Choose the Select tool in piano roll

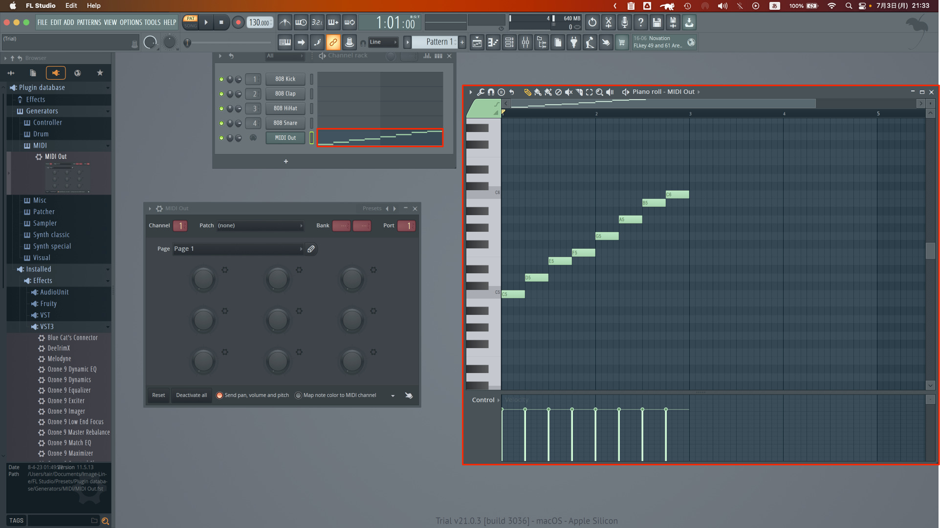point(589,92)
